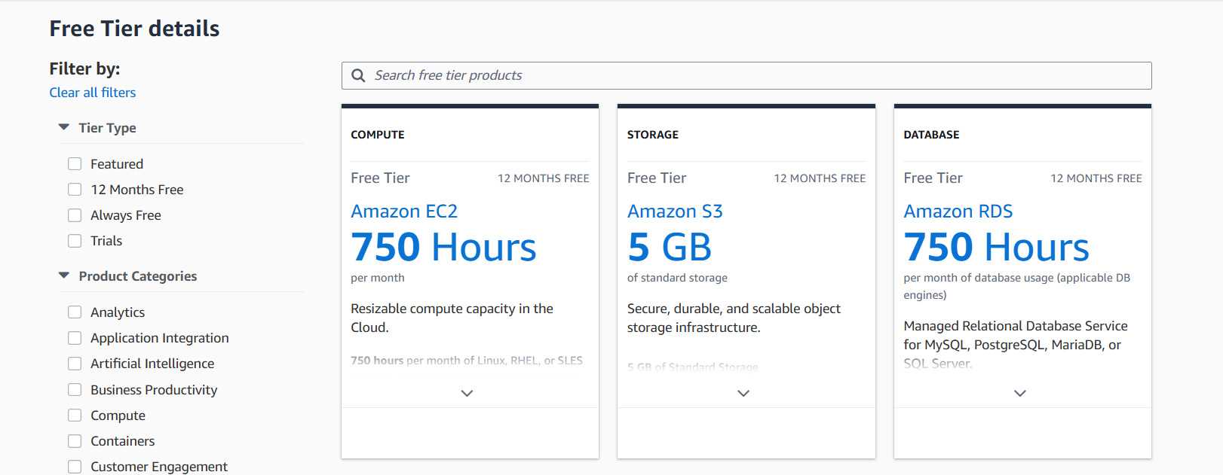Click the 750 Hours RDS offer text
The width and height of the screenshot is (1223, 475).
click(x=997, y=247)
